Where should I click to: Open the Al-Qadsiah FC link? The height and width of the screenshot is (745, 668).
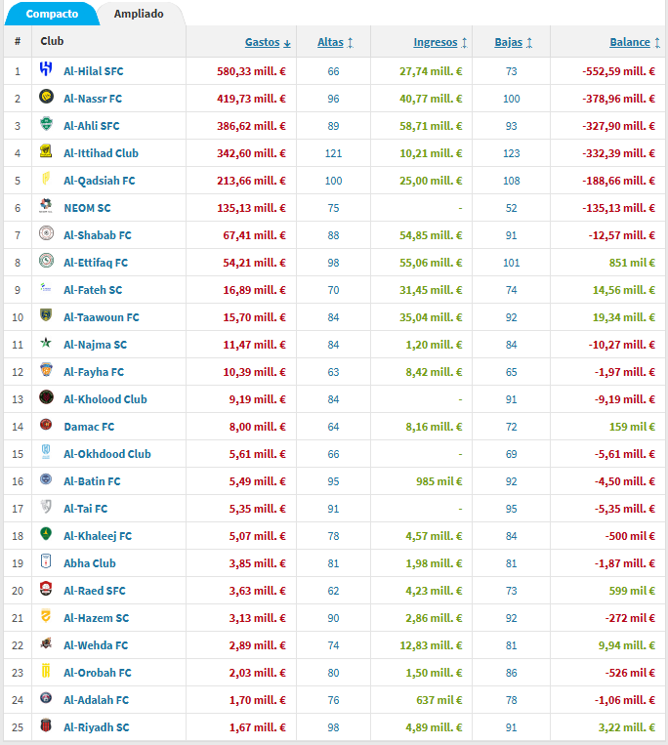(x=100, y=181)
